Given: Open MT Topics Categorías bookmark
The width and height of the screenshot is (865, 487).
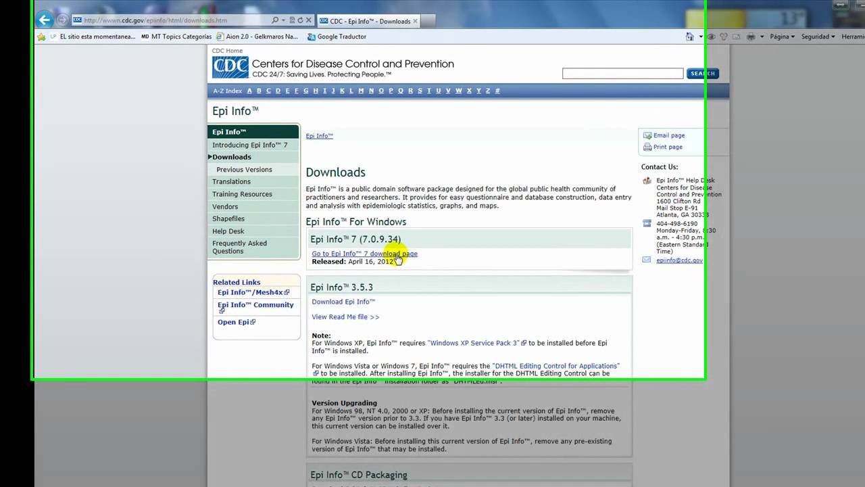Looking at the screenshot, I should [x=176, y=37].
